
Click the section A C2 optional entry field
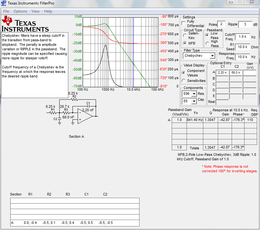click(x=236, y=73)
